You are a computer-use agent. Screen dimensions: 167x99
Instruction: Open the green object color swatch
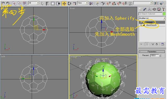pyautogui.click(x=164, y=14)
